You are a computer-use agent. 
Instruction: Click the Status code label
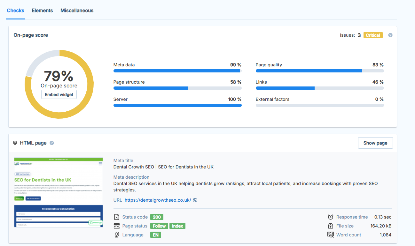[135, 217]
